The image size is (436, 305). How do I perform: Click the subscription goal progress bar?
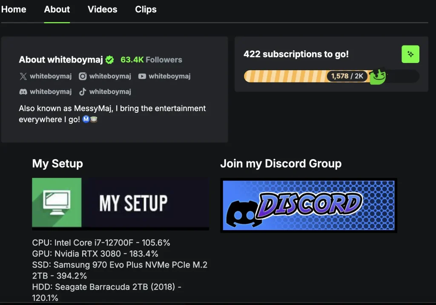pyautogui.click(x=331, y=76)
